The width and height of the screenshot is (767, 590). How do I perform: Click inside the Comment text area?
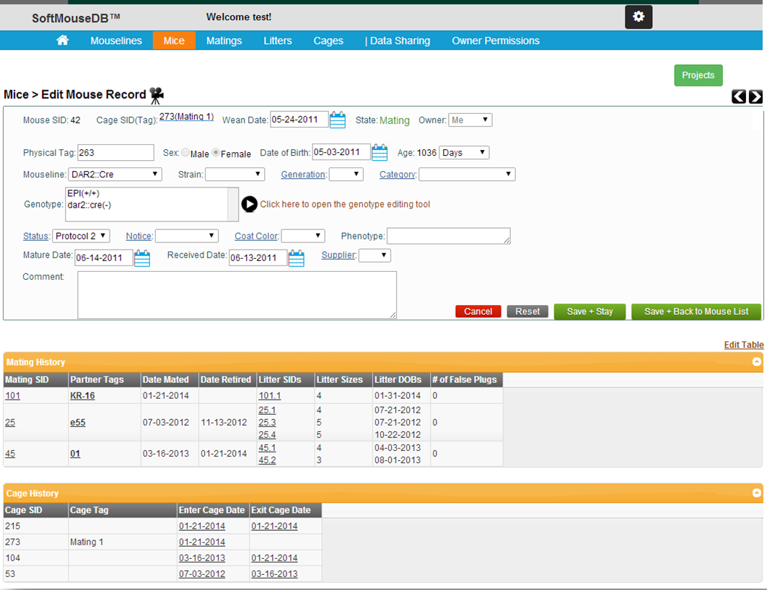[237, 294]
